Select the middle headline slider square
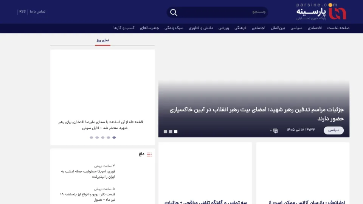Screen dimensions: 363x204 click(x=171, y=131)
